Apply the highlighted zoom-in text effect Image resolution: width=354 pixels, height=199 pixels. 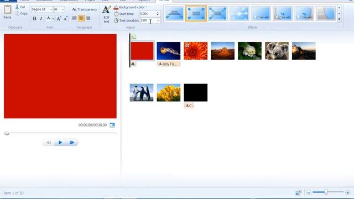(x=196, y=14)
